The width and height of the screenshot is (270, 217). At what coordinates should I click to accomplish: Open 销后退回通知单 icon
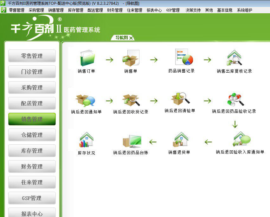[x=85, y=100]
